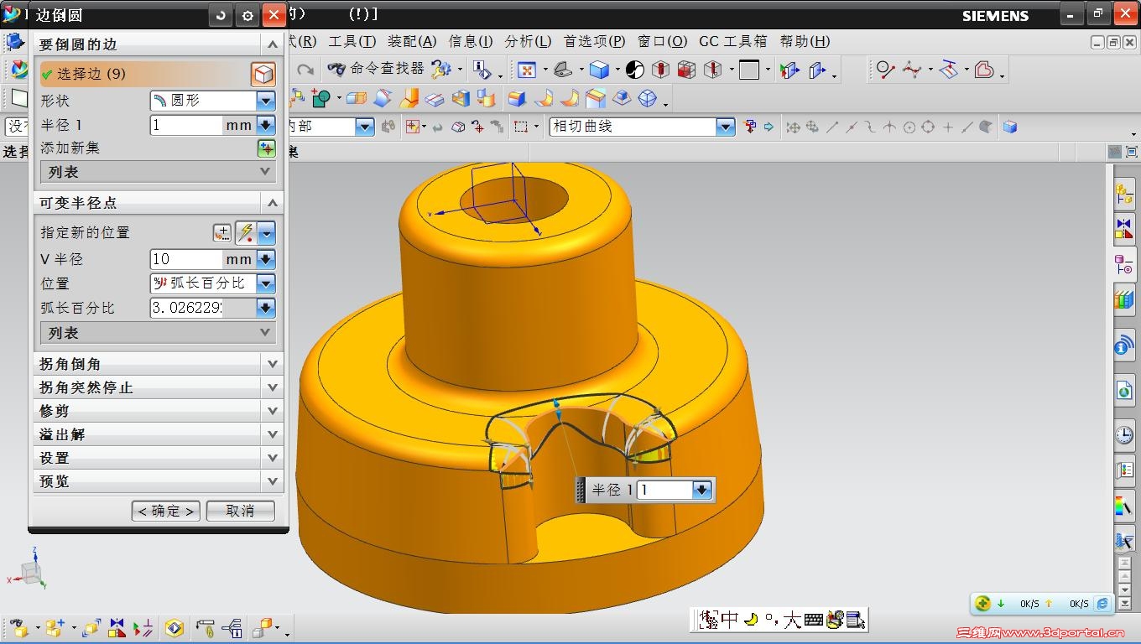The width and height of the screenshot is (1141, 644).
Task: Click the Internet Explorer sidebar tab
Action: click(x=1123, y=391)
